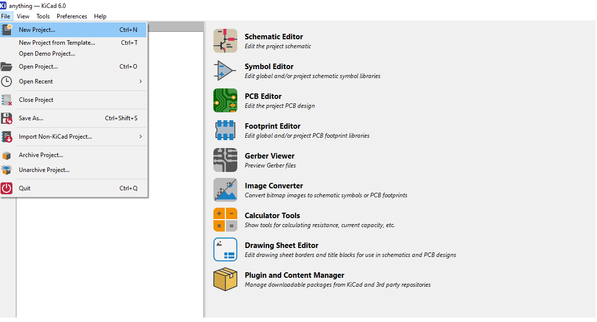This screenshot has width=597, height=322.
Task: Click the Archive Project box icon
Action: point(6,155)
